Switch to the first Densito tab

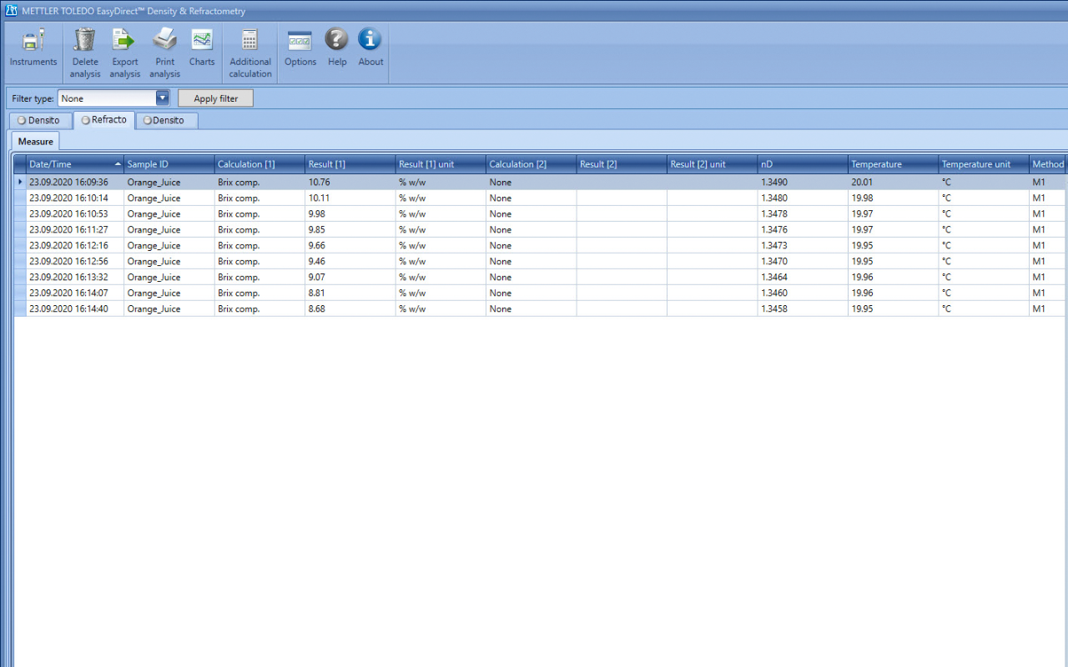[39, 120]
